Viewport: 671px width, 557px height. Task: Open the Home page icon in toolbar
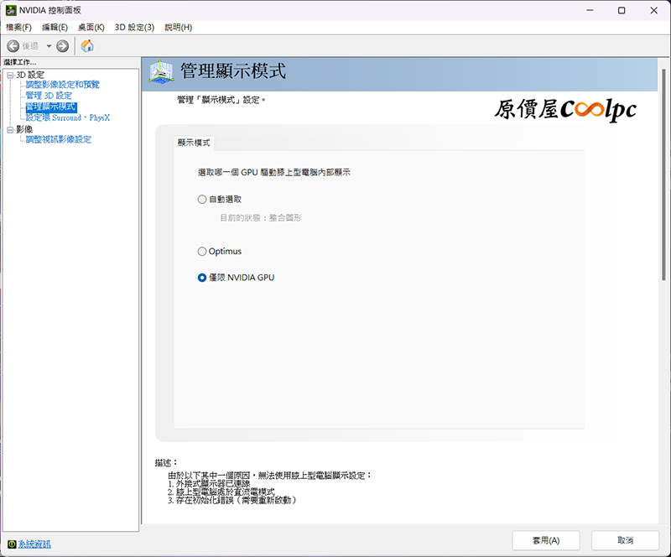87,46
